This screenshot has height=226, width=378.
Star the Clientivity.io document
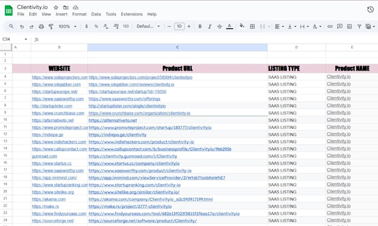[56, 7]
